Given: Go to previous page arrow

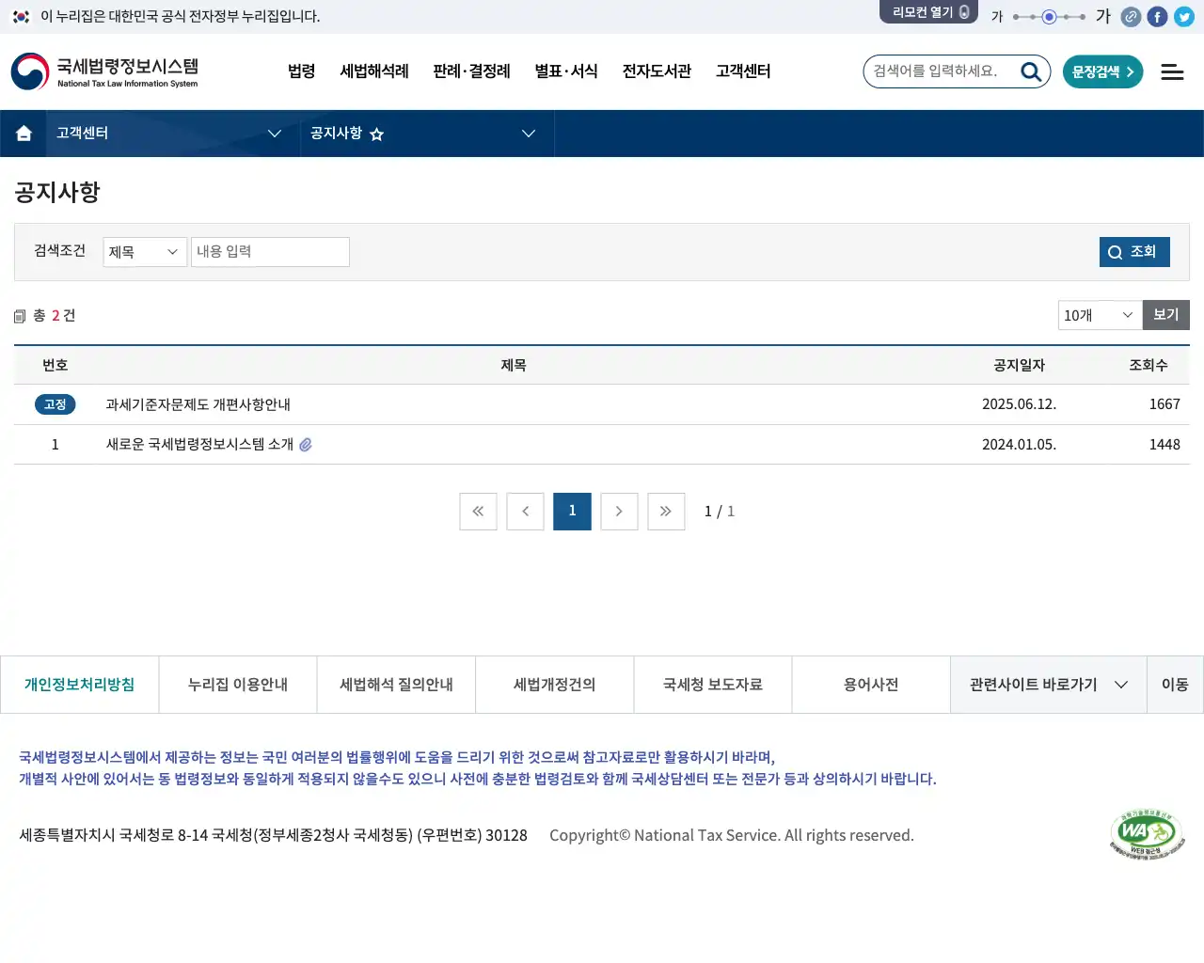Looking at the screenshot, I should coord(525,512).
